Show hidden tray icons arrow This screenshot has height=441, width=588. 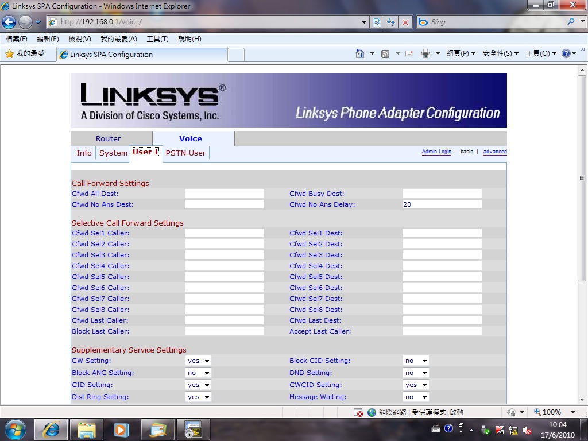tap(472, 430)
